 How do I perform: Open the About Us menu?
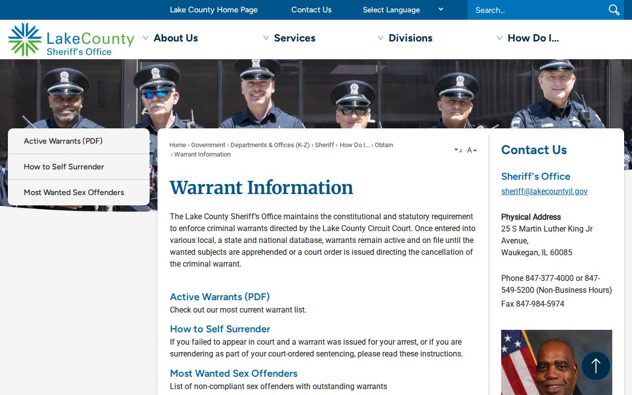coord(176,38)
